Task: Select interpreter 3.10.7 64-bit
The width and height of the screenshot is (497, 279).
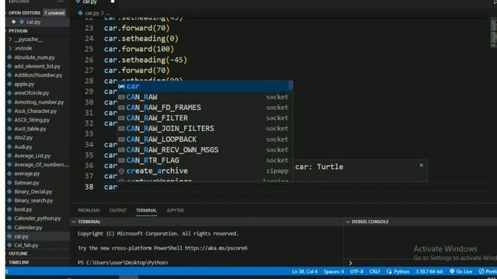Action: tap(429, 272)
